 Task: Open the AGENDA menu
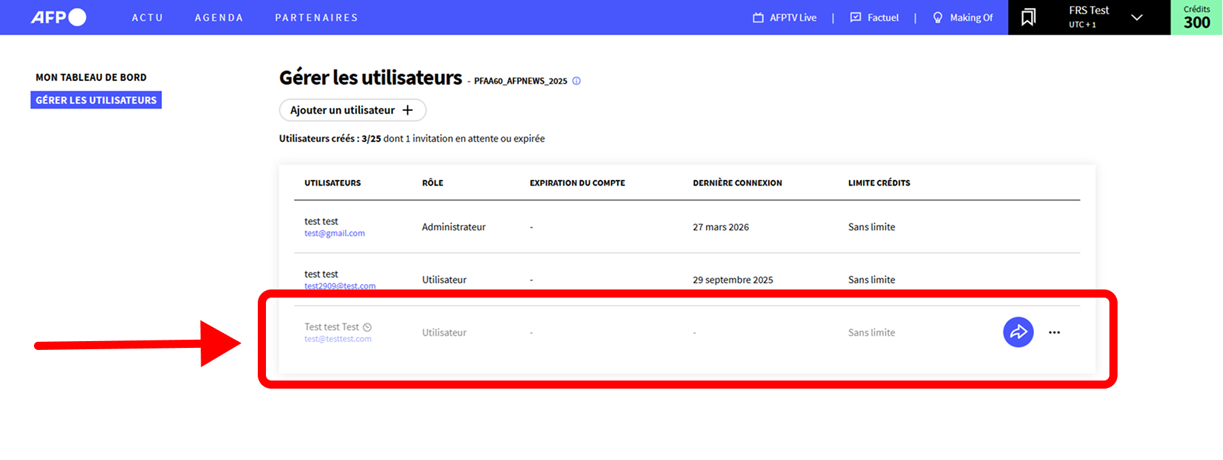[219, 18]
